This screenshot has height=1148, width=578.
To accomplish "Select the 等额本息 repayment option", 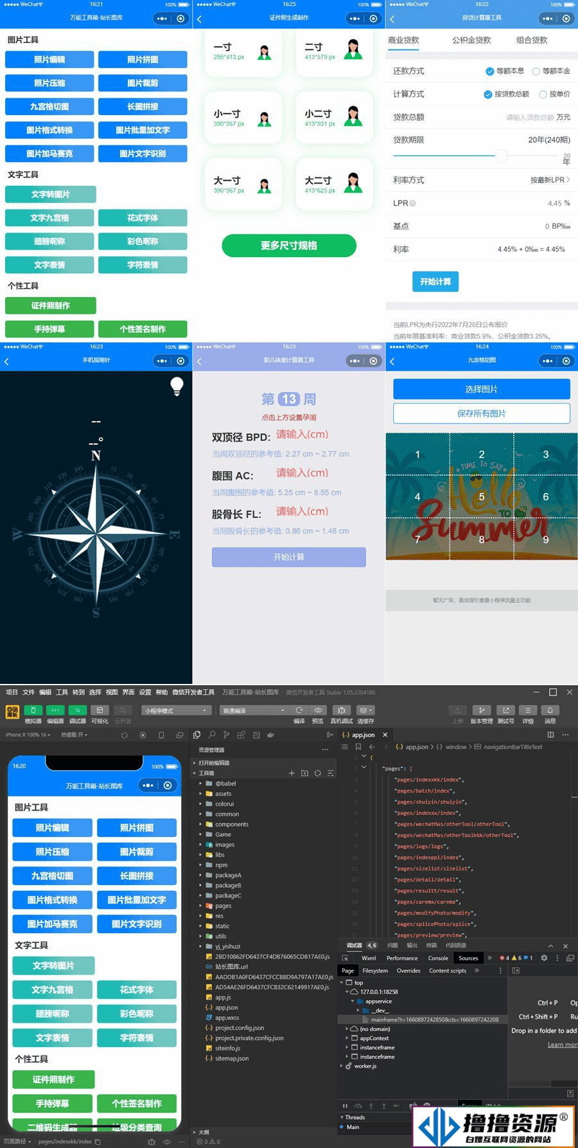I will (x=505, y=71).
